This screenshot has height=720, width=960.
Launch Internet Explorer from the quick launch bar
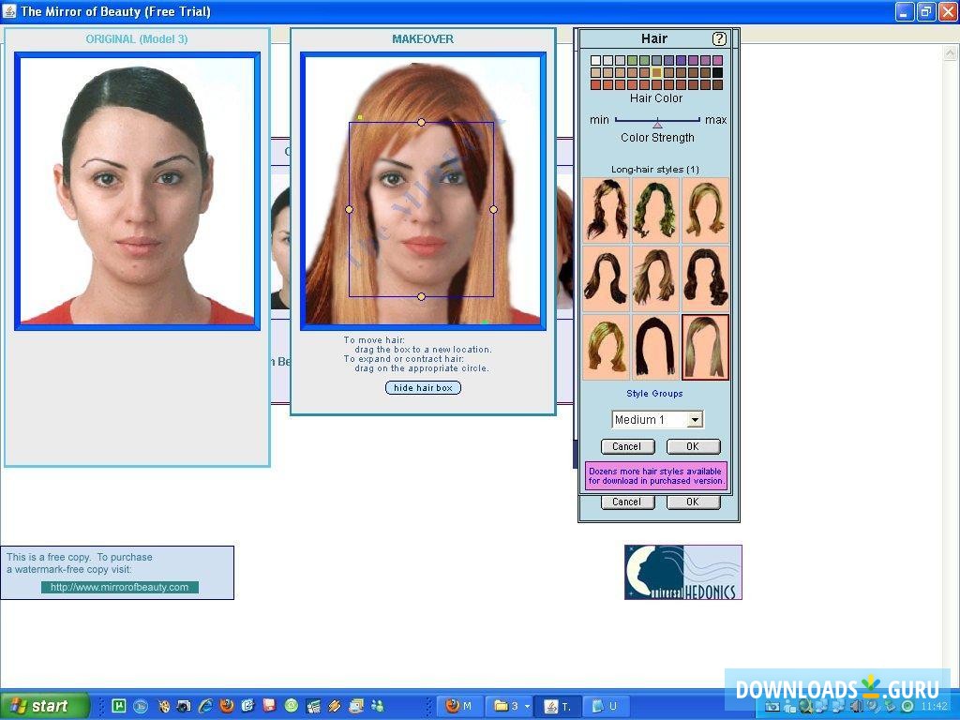coord(205,706)
